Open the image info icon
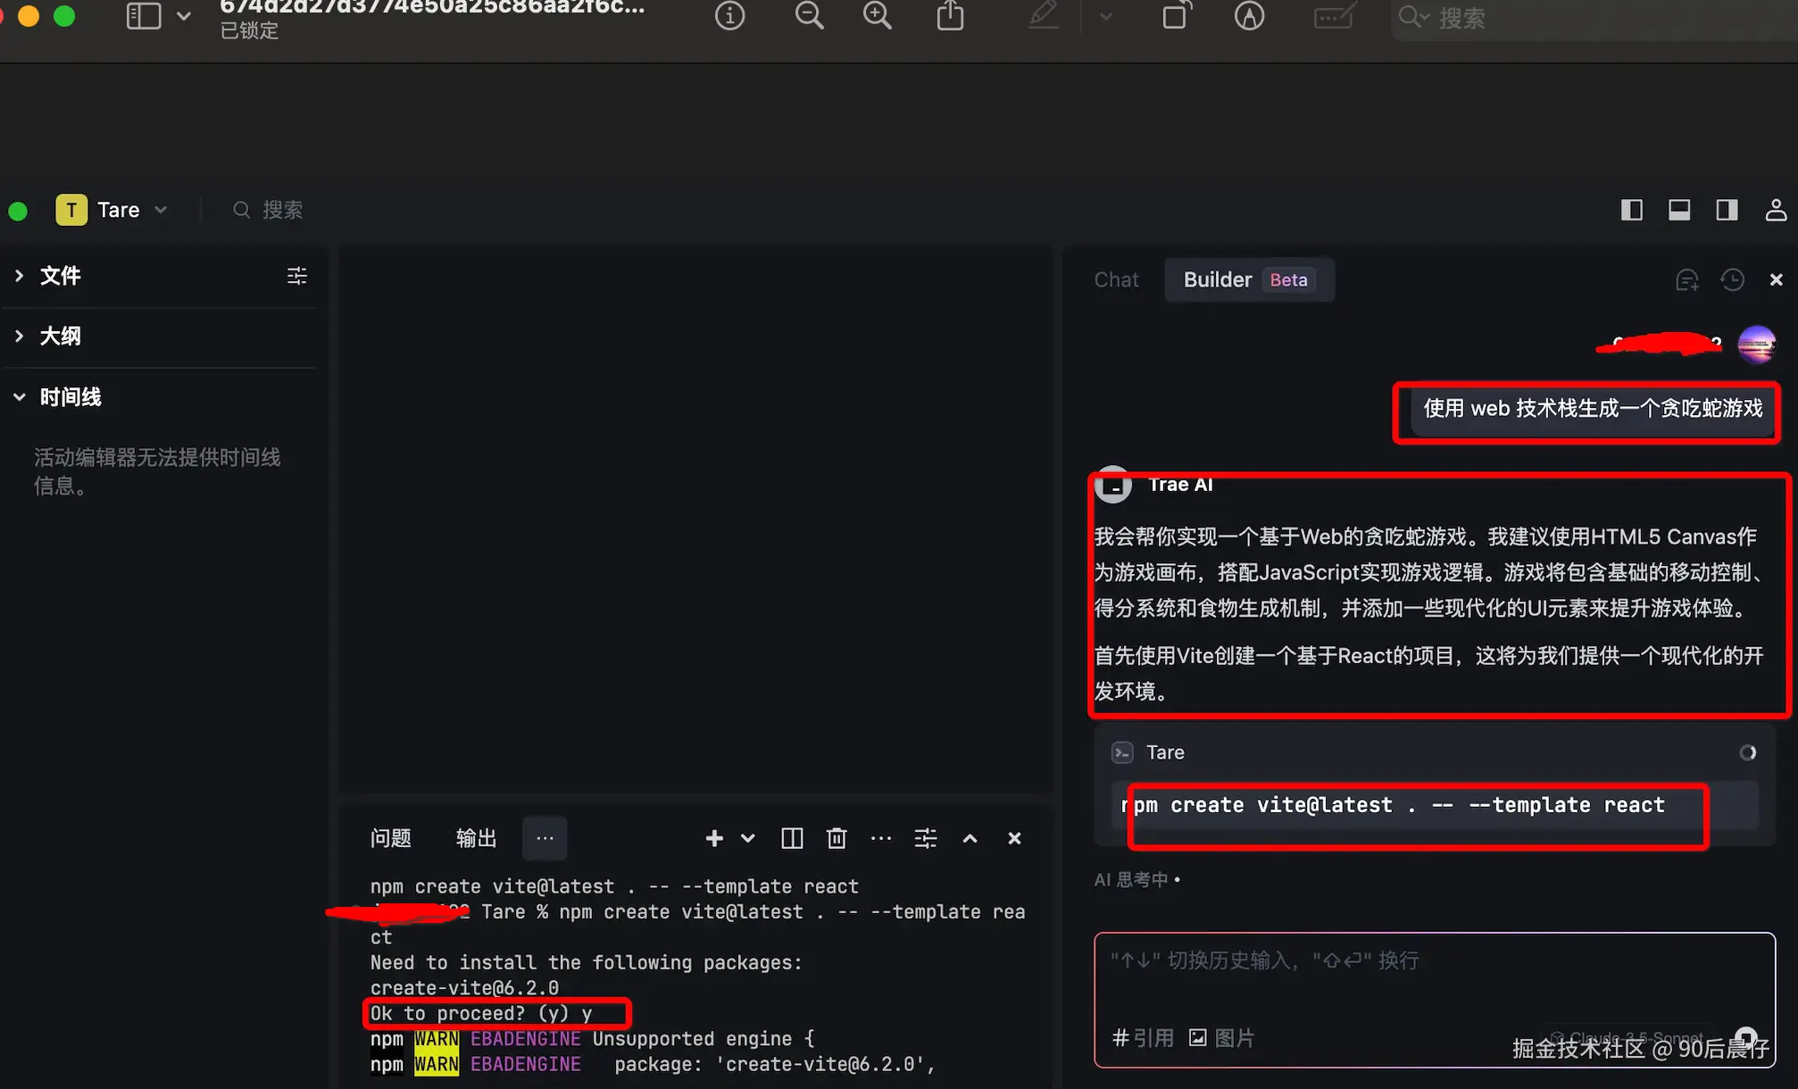Viewport: 1798px width, 1089px height. click(729, 16)
